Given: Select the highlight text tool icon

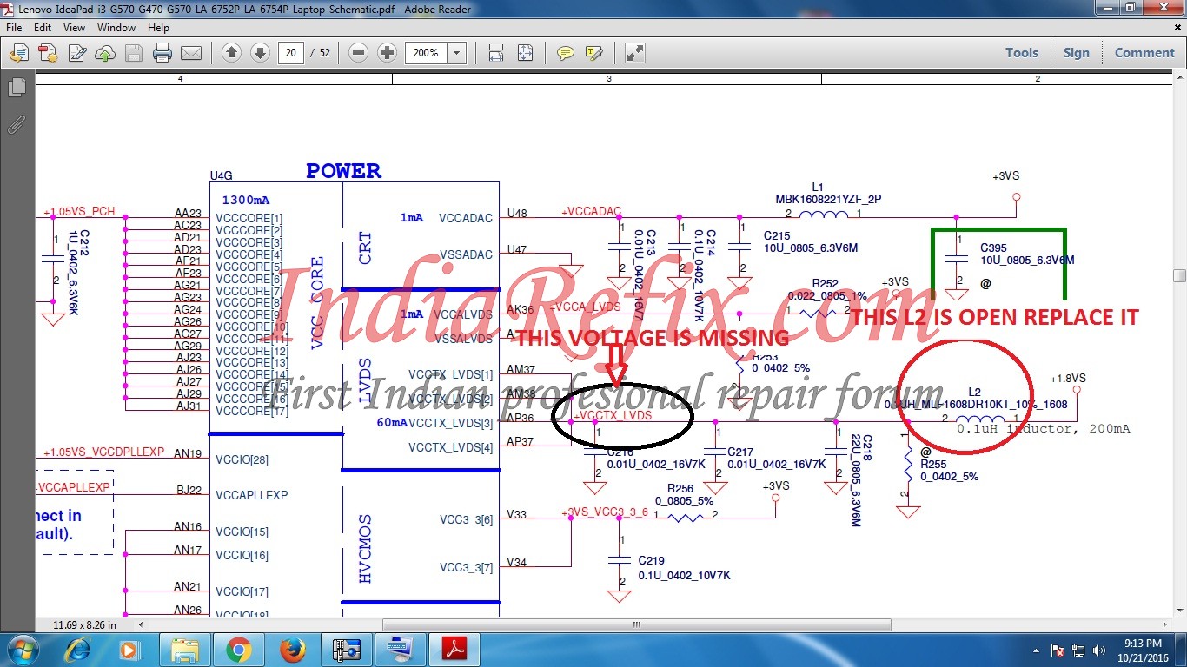Looking at the screenshot, I should (x=594, y=53).
